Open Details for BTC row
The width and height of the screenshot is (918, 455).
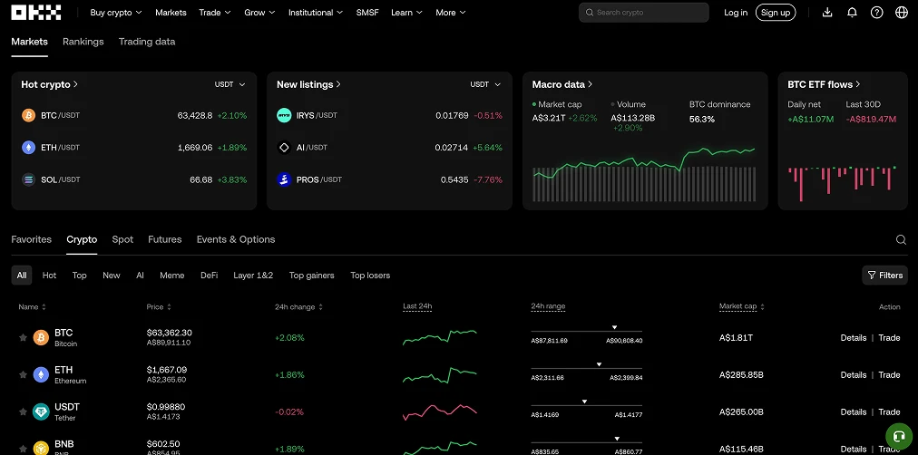pyautogui.click(x=853, y=337)
